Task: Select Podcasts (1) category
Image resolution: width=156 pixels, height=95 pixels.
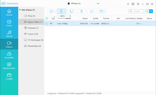Action: 31,28
